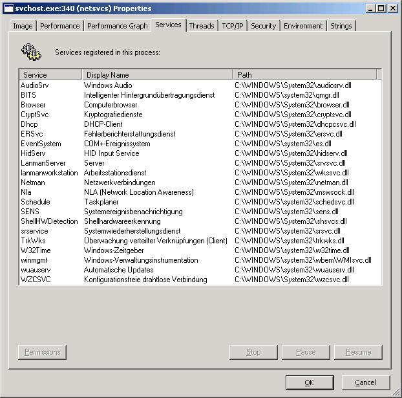
Task: Sort by the Path column header
Action: (305, 74)
